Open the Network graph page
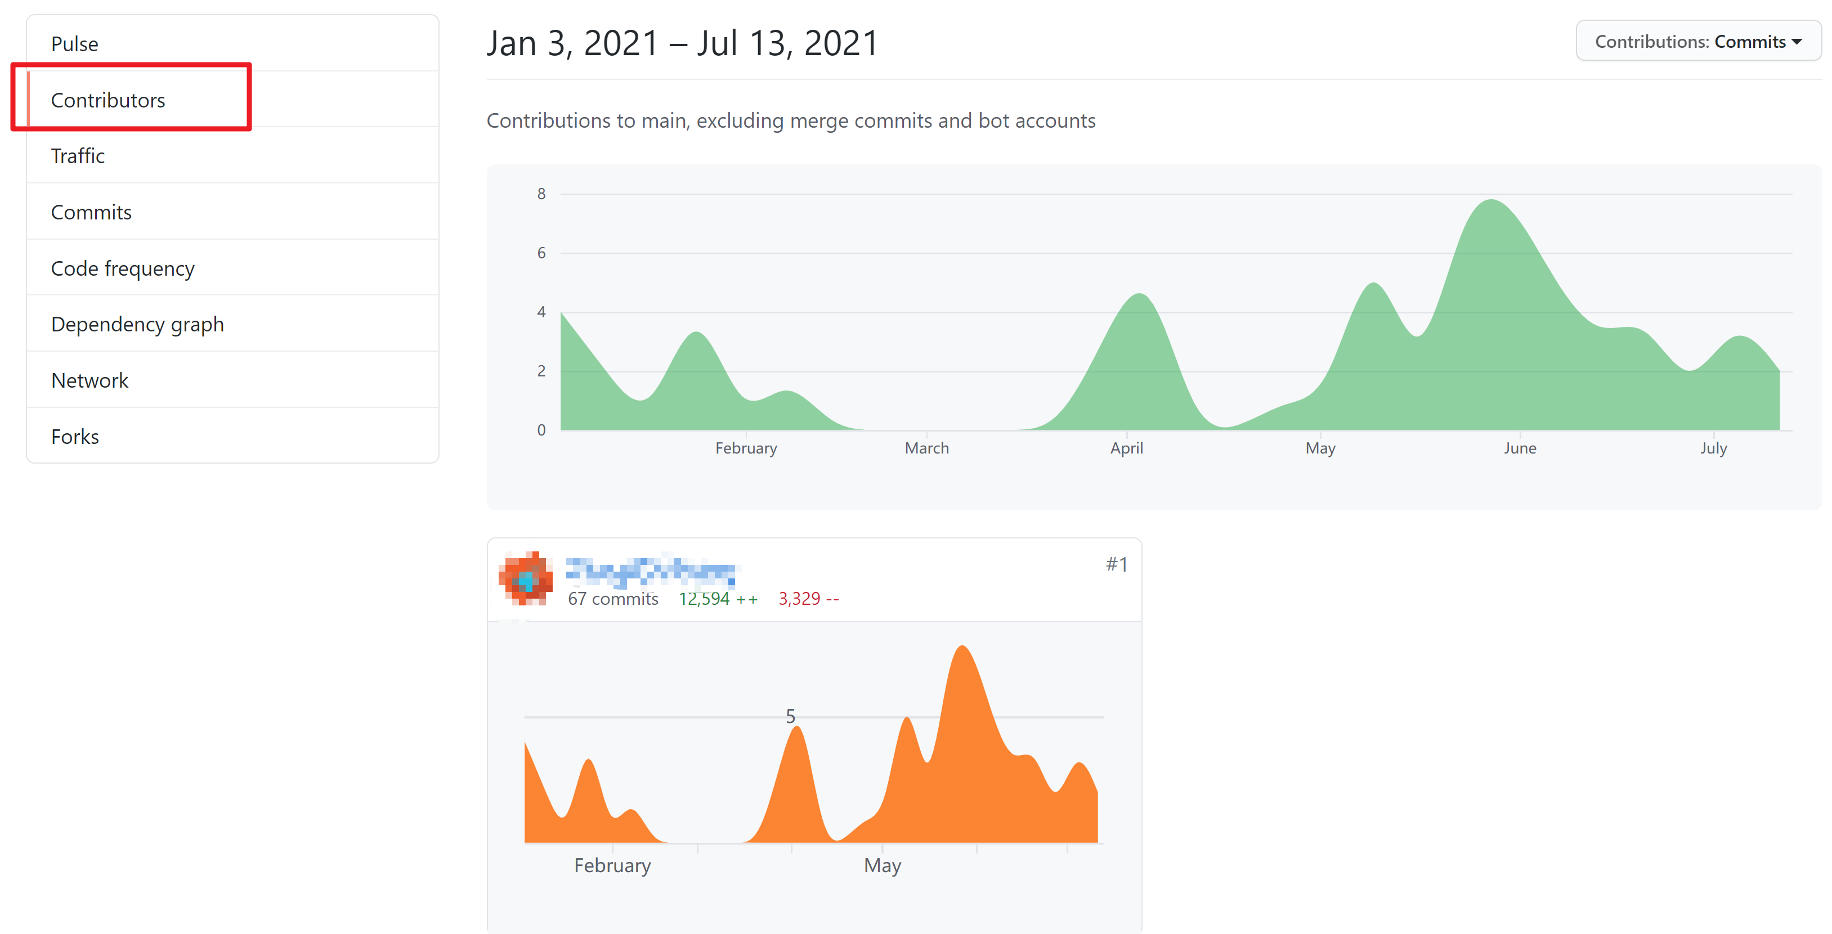The height and width of the screenshot is (934, 1832). (x=89, y=380)
